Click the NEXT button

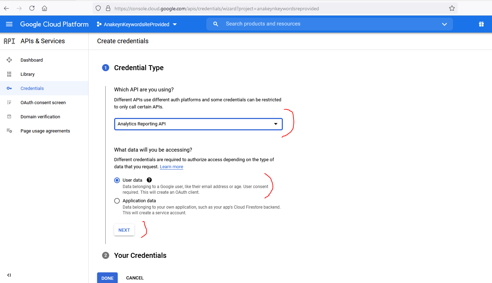coord(124,230)
